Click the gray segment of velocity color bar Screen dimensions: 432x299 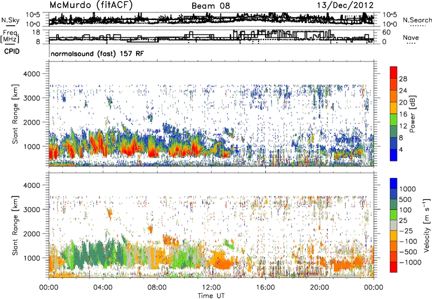point(394,225)
